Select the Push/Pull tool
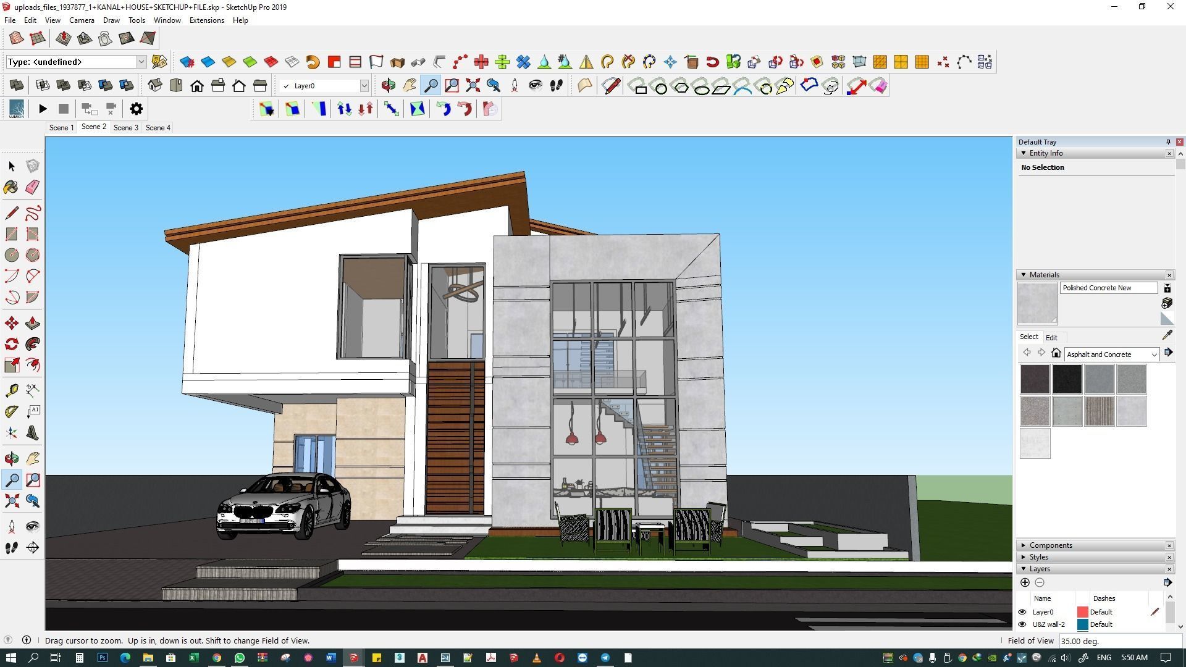Image resolution: width=1186 pixels, height=667 pixels. click(x=33, y=323)
